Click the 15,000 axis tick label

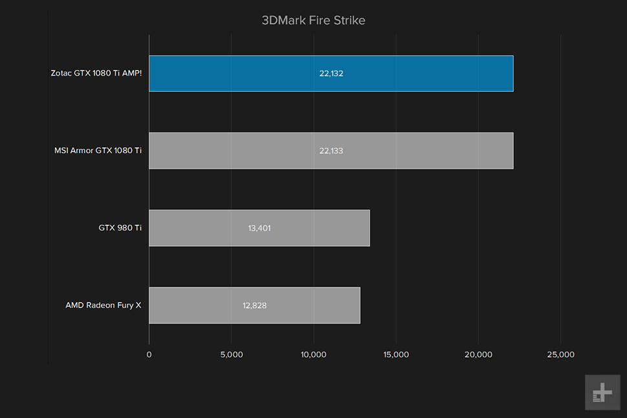point(396,355)
